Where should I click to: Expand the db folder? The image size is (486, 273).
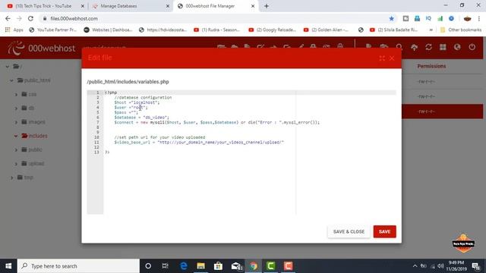point(16,108)
